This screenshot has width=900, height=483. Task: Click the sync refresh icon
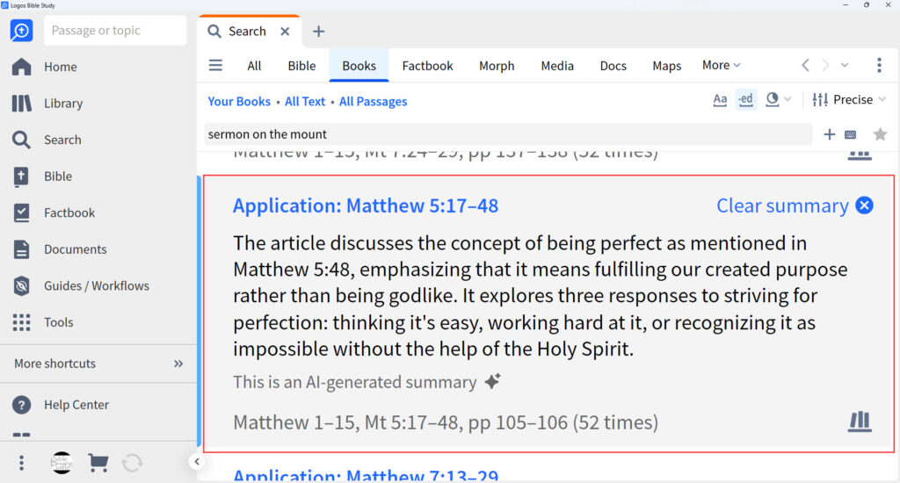pos(132,462)
